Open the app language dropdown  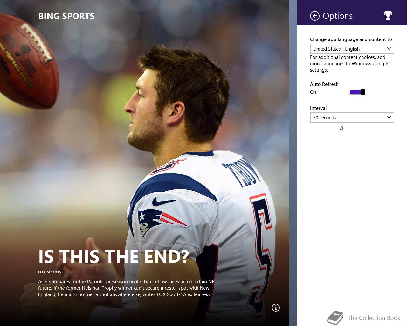(x=352, y=49)
